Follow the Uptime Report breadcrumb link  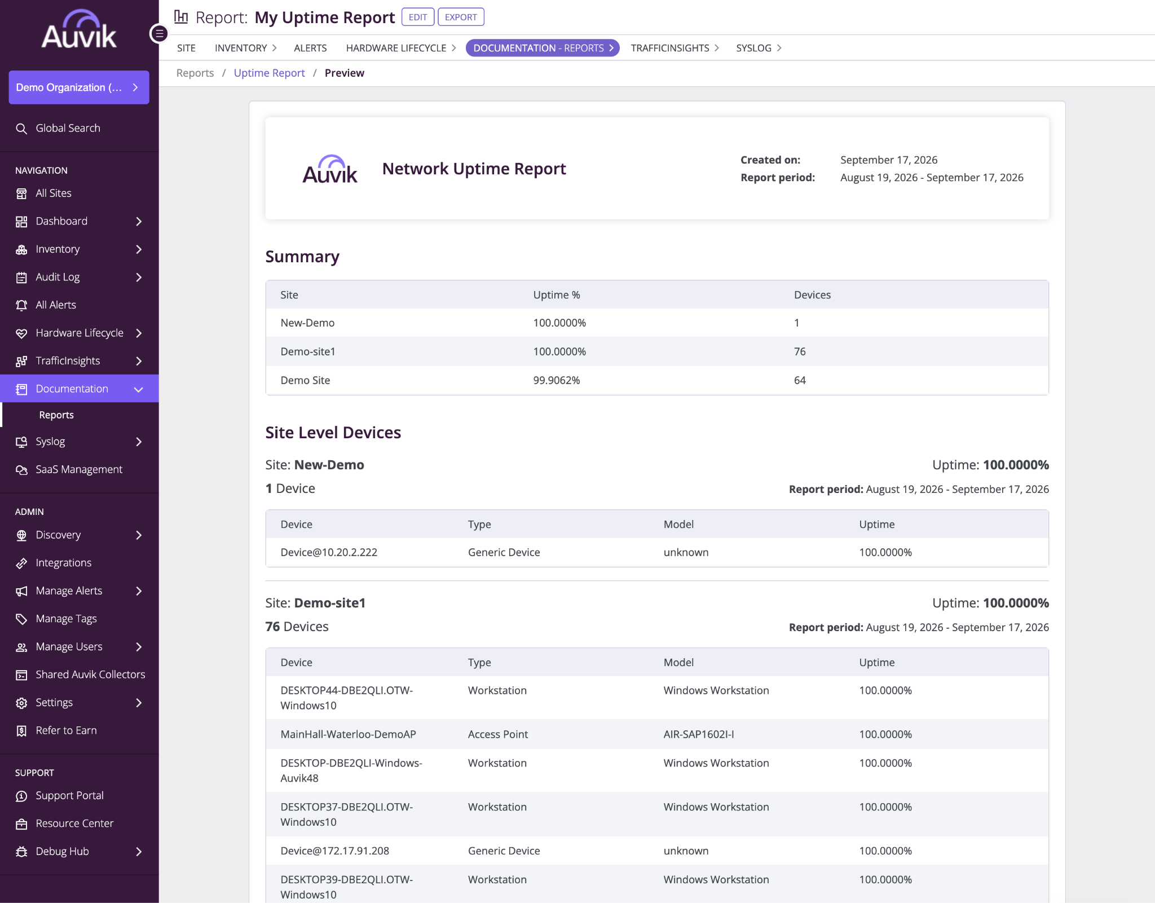point(269,73)
